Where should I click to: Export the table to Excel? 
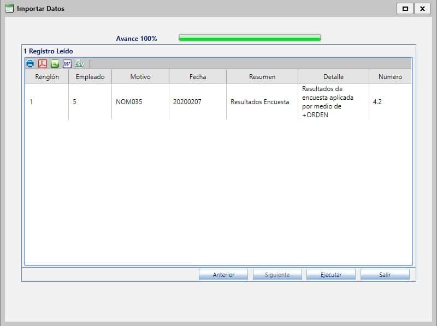[x=55, y=64]
